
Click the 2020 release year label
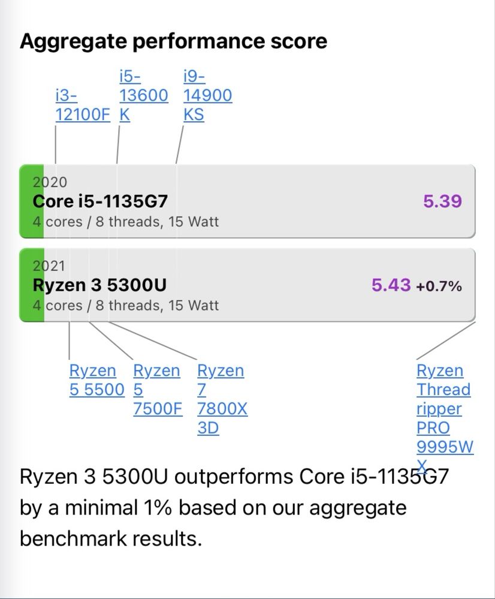click(50, 182)
